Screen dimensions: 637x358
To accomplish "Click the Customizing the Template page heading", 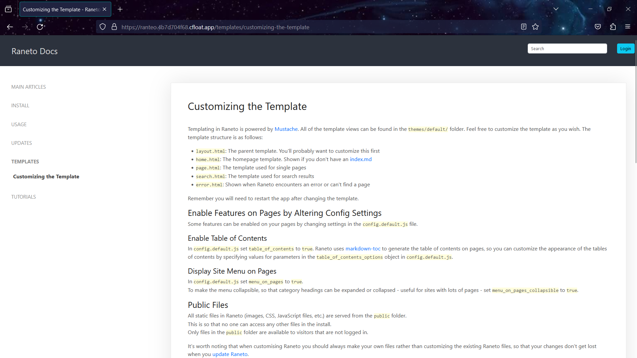I will (247, 107).
